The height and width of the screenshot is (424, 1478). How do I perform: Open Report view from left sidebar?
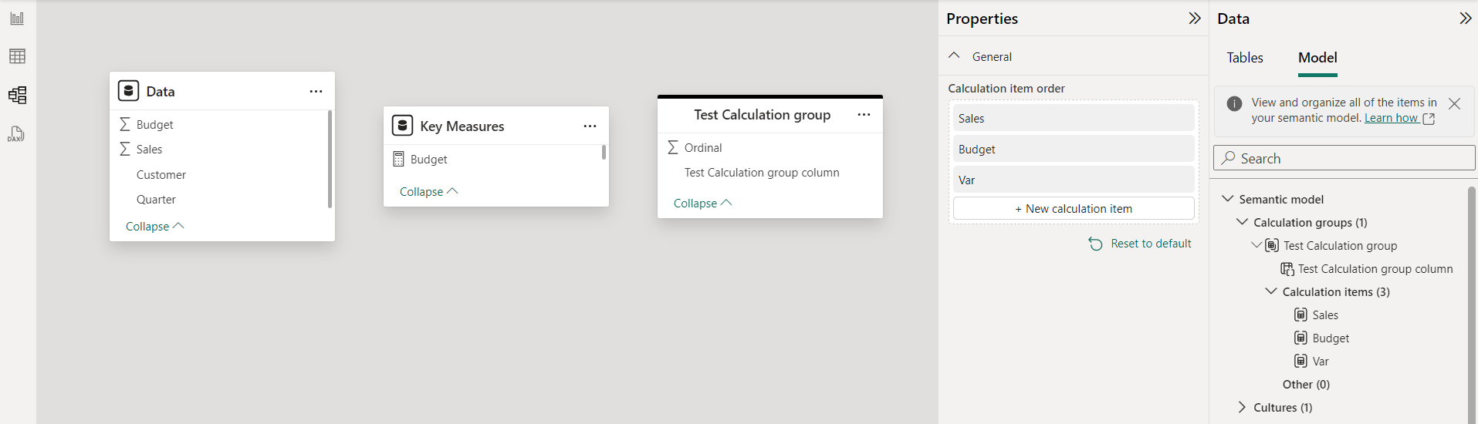pyautogui.click(x=17, y=18)
